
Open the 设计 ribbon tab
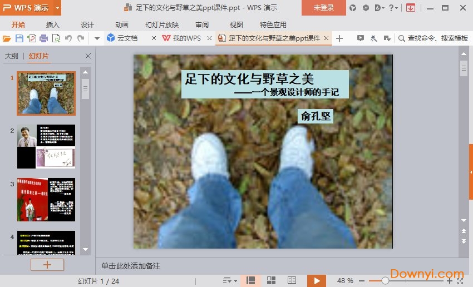click(87, 24)
